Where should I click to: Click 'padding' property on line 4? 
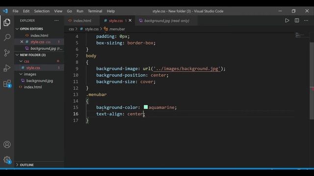click(x=105, y=36)
